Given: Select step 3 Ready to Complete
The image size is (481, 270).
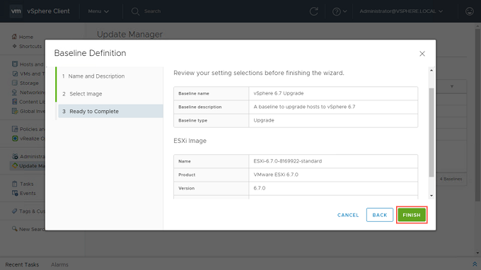Looking at the screenshot, I should pos(110,111).
